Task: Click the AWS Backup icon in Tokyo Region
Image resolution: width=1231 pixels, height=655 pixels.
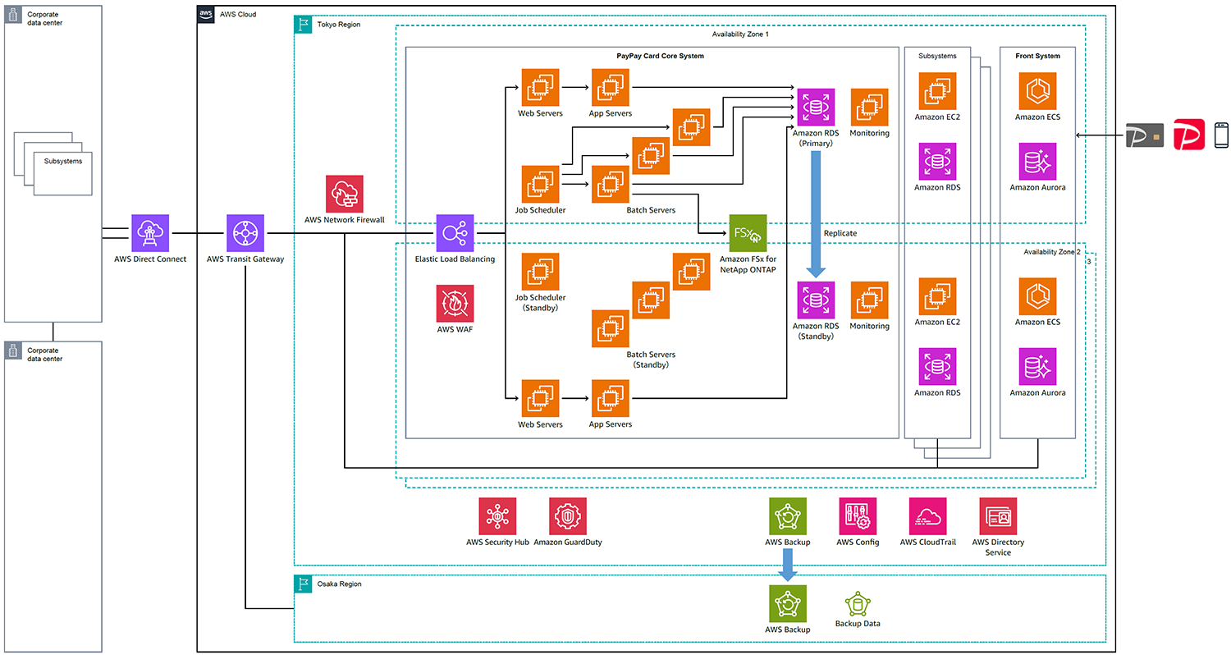Action: 787,516
